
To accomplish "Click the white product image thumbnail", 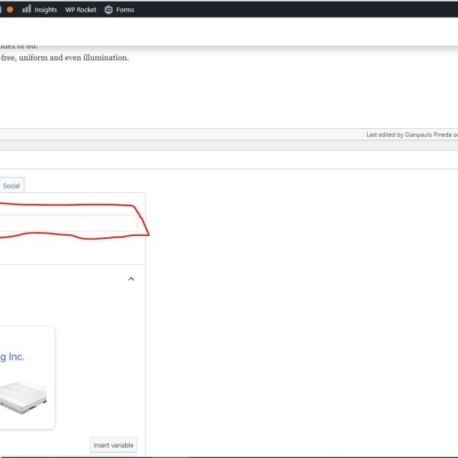I will pyautogui.click(x=23, y=397).
